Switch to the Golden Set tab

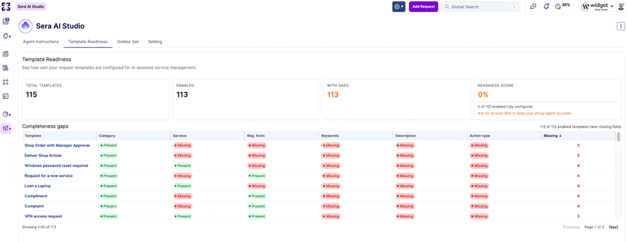coord(128,42)
